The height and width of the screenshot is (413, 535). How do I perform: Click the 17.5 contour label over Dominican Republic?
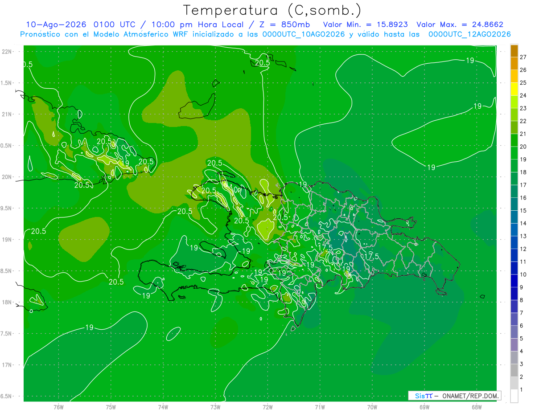371,257
